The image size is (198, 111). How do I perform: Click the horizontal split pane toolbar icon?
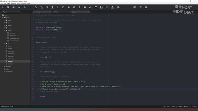(24, 7)
